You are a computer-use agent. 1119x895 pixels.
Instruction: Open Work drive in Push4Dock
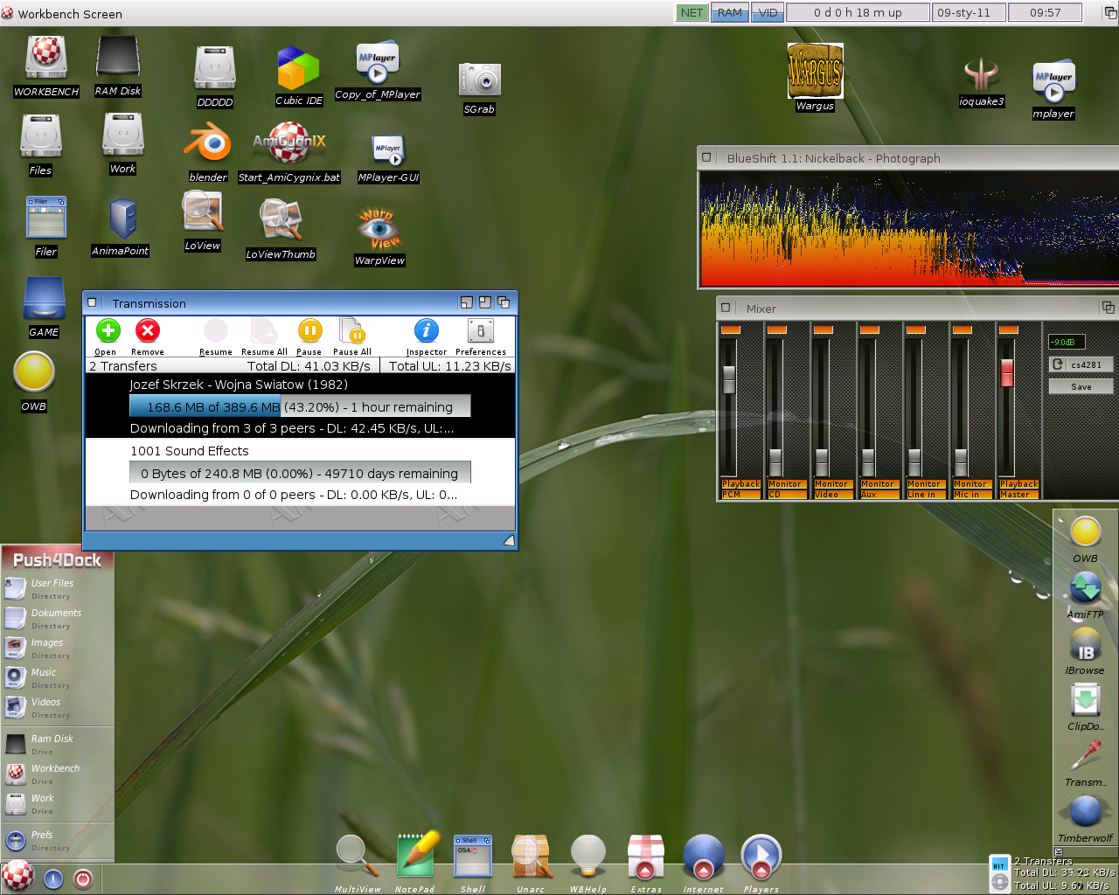57,804
